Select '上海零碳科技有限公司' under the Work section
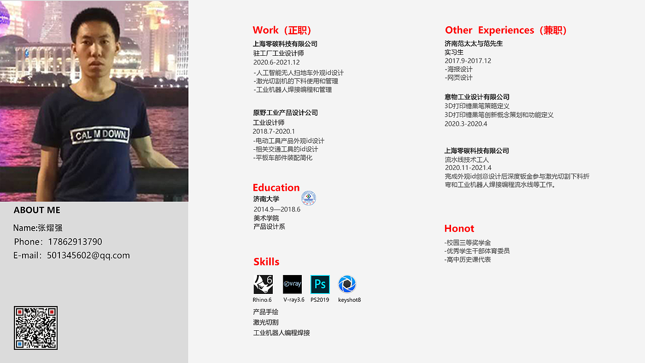645x363 pixels. (285, 44)
